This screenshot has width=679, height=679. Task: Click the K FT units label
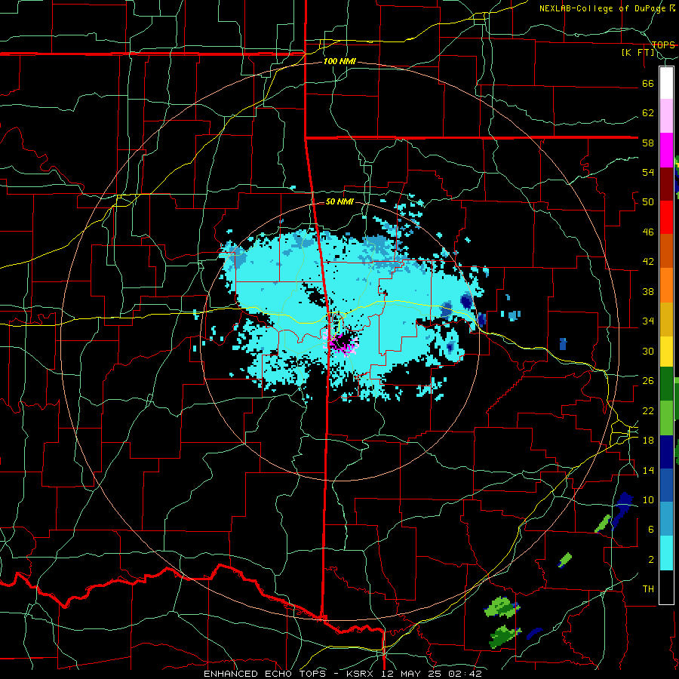click(638, 53)
